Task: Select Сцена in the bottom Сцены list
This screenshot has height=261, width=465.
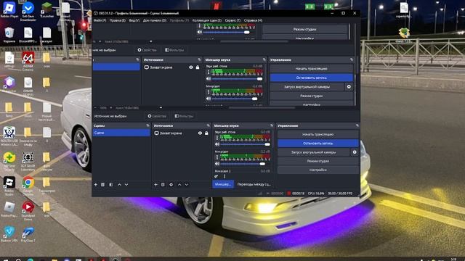Action: pyautogui.click(x=121, y=133)
